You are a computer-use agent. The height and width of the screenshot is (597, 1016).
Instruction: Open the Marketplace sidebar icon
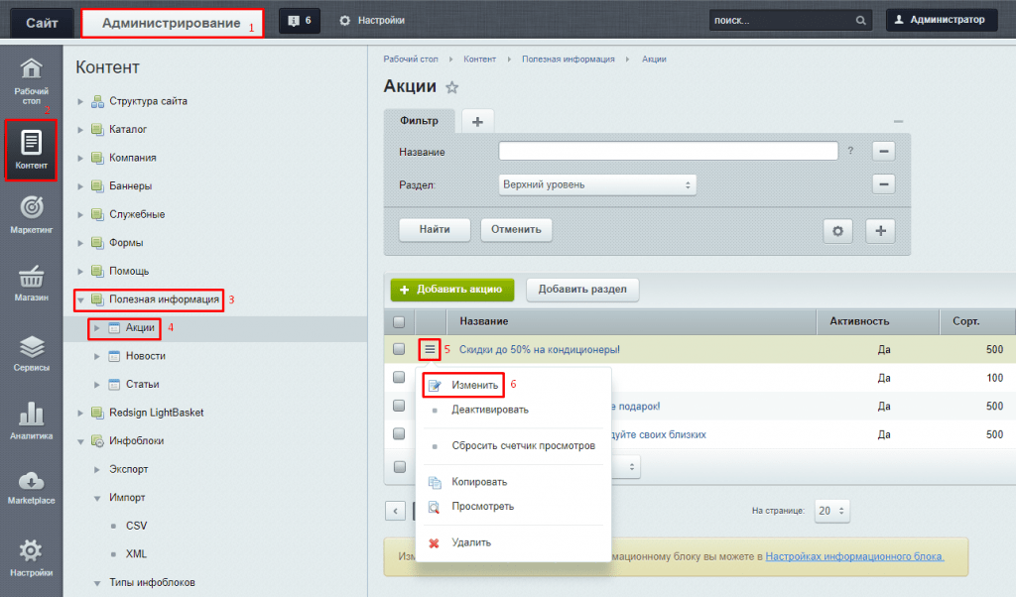(31, 488)
